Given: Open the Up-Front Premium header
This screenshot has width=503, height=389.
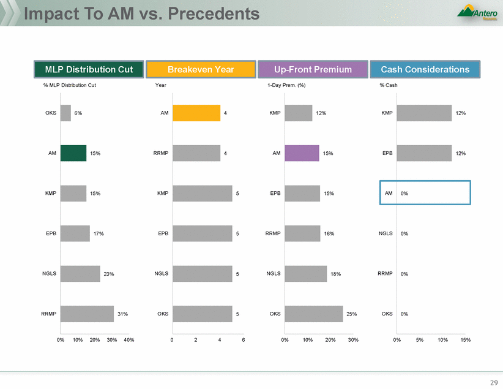Looking at the screenshot, I should (x=313, y=69).
